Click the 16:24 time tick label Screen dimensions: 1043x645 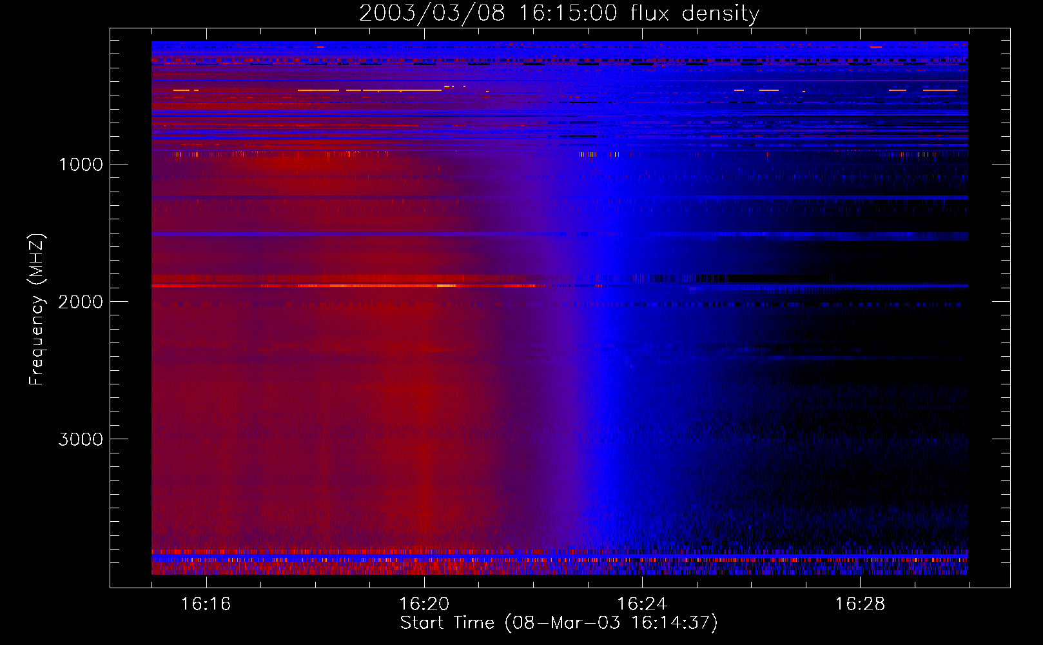642,604
